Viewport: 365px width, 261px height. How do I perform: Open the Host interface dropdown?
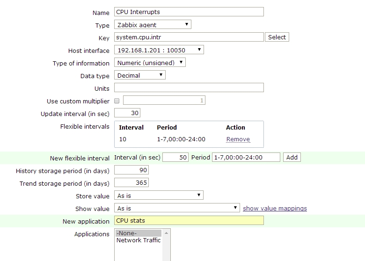(x=159, y=50)
